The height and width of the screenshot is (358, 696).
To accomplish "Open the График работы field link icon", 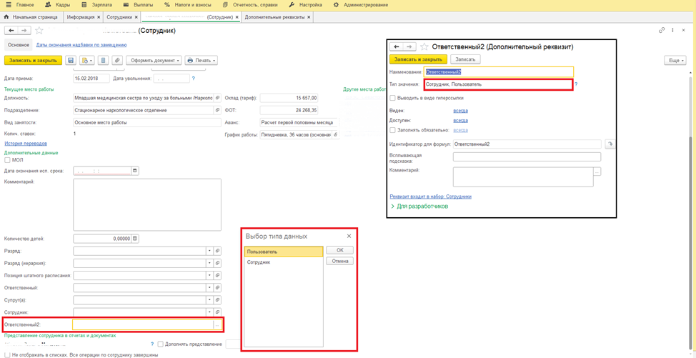I will pos(336,134).
